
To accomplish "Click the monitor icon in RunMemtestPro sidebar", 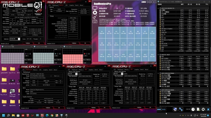I will pos(95,8).
